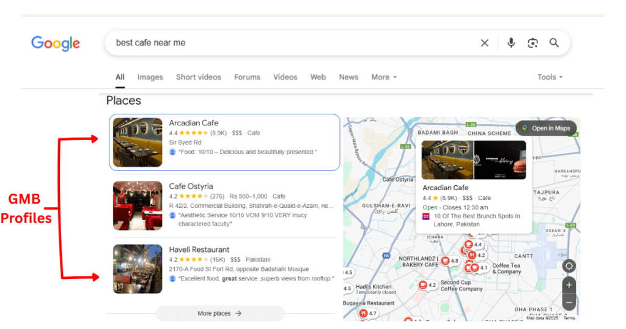
Task: Open Google Lens image search icon
Action: (532, 43)
